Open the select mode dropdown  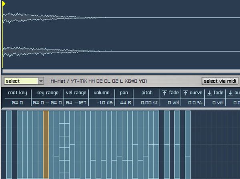[x=21, y=81]
